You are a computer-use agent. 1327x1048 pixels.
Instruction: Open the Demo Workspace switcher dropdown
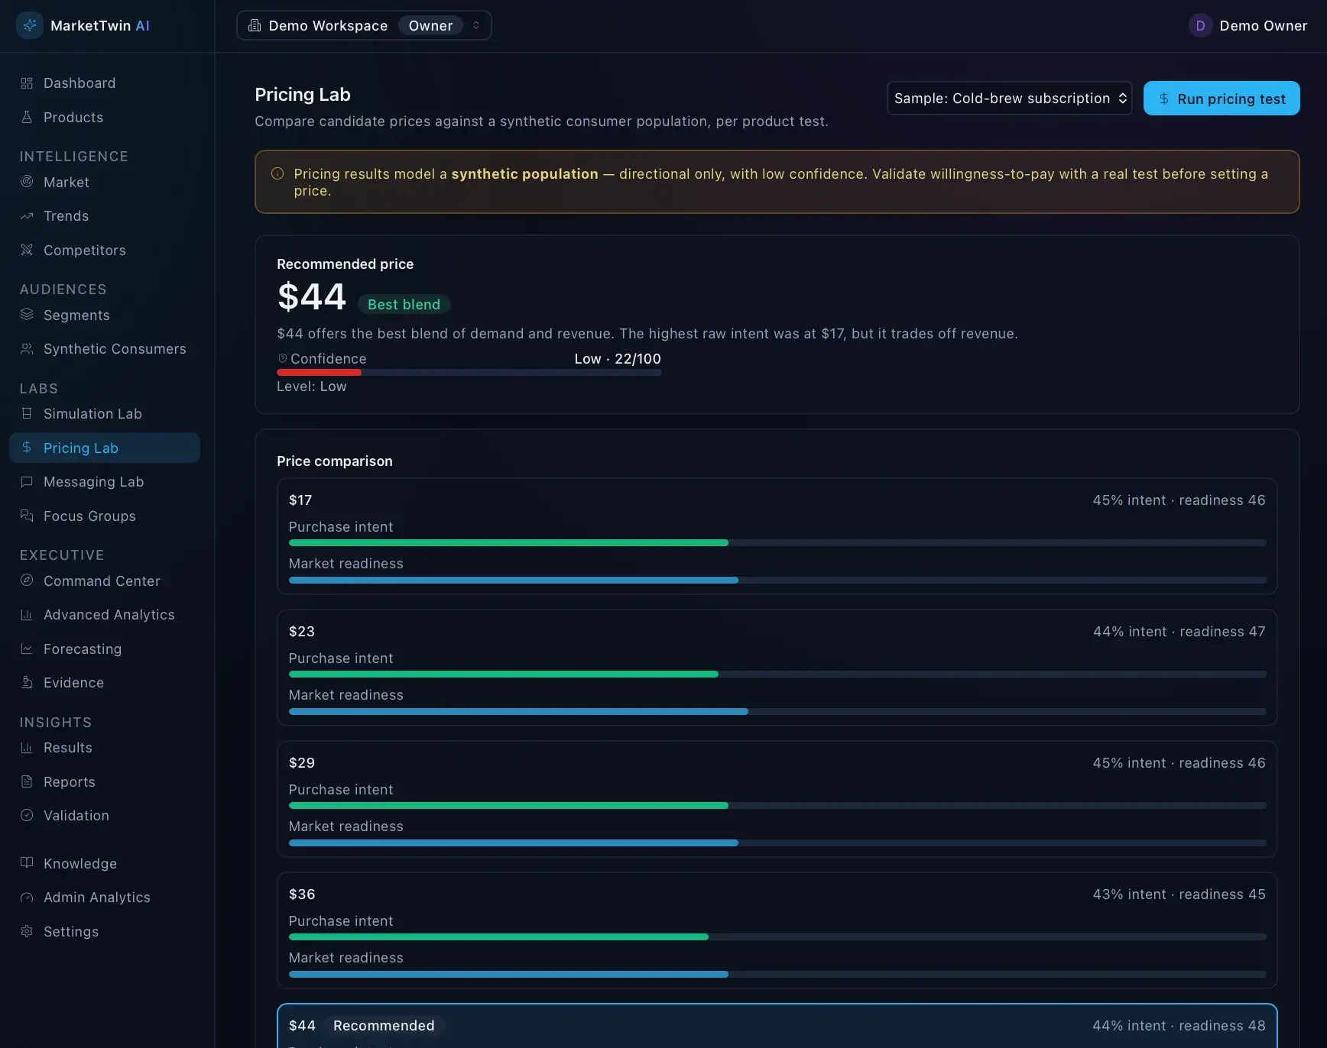tap(364, 25)
